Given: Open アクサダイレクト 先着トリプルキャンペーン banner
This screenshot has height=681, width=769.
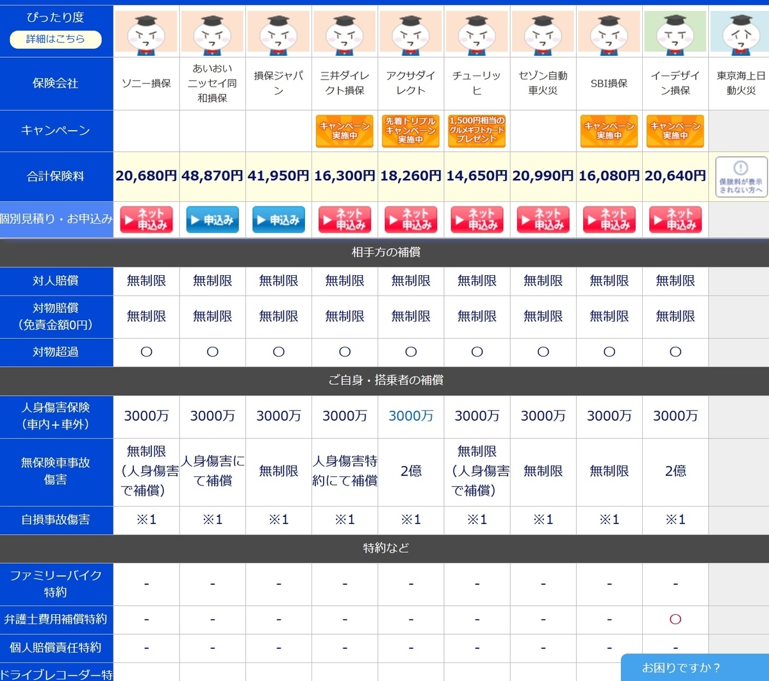Looking at the screenshot, I should pos(411,131).
